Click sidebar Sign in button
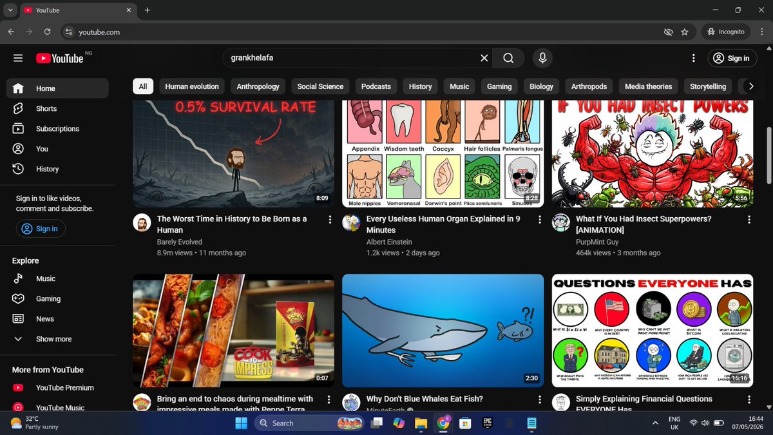Viewport: 773px width, 435px height. coord(41,229)
